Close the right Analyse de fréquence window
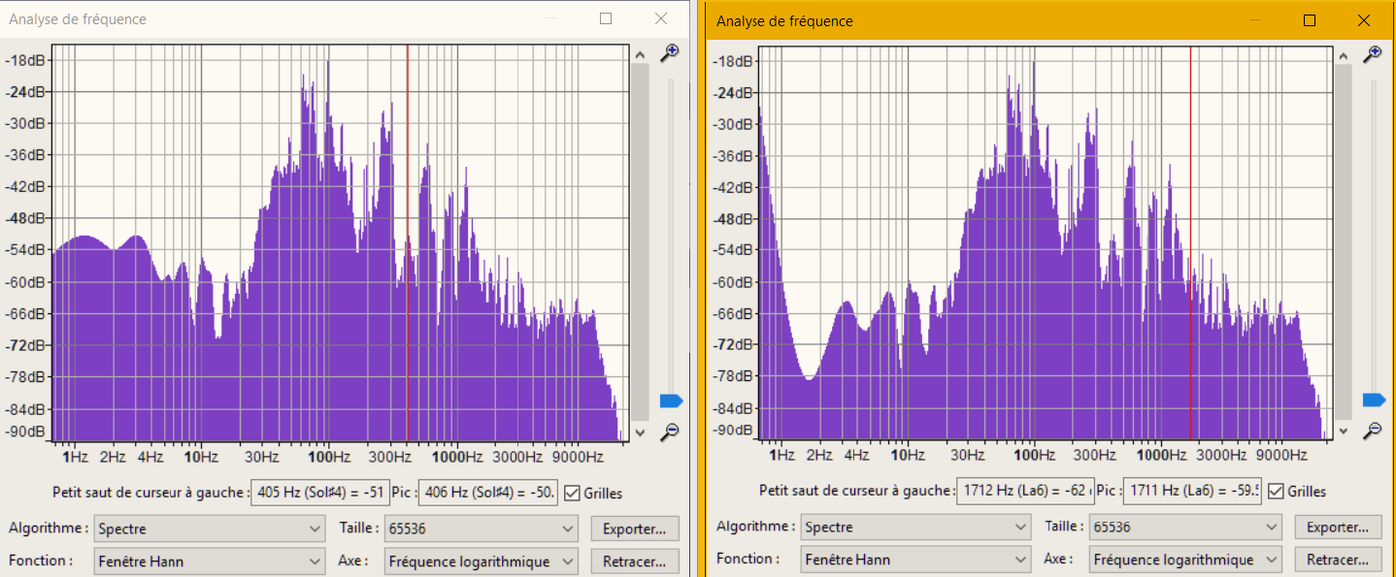Image resolution: width=1396 pixels, height=577 pixels. click(x=1364, y=20)
